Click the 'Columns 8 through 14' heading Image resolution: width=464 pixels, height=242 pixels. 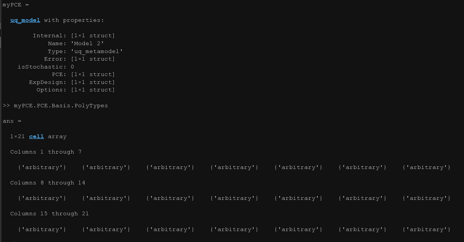(47, 183)
